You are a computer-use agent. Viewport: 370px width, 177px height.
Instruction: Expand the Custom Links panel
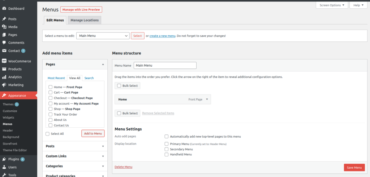(x=75, y=156)
